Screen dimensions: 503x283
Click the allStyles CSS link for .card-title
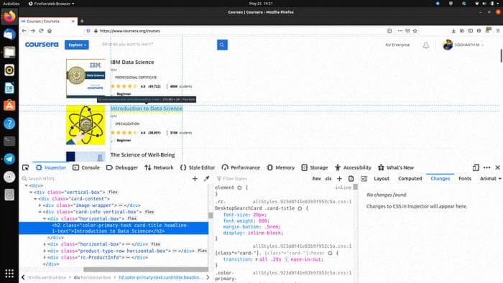pyautogui.click(x=302, y=202)
